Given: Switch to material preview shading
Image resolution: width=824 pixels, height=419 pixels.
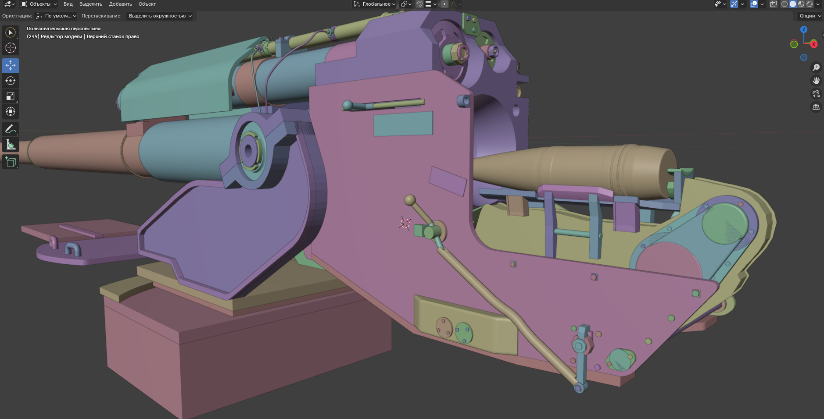Looking at the screenshot, I should pyautogui.click(x=801, y=4).
